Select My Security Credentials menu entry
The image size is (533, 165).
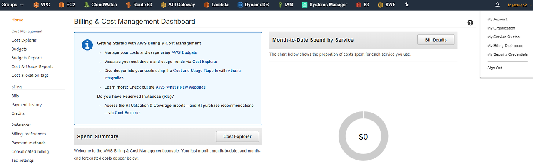(507, 54)
